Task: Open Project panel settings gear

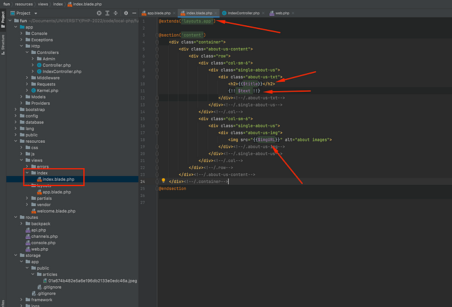Action: point(126,14)
